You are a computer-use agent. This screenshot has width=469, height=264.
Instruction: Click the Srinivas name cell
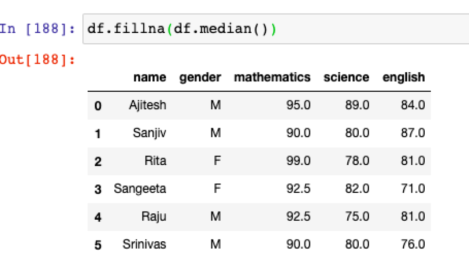click(x=144, y=244)
